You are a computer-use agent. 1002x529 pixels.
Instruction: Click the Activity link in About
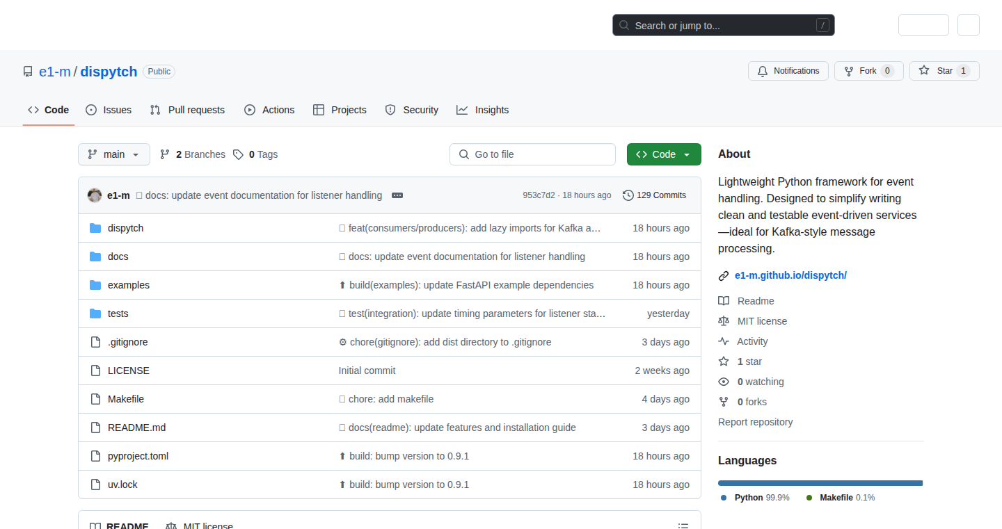click(x=752, y=341)
